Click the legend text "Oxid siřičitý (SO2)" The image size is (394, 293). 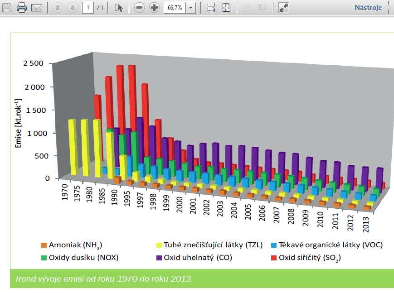point(310,258)
